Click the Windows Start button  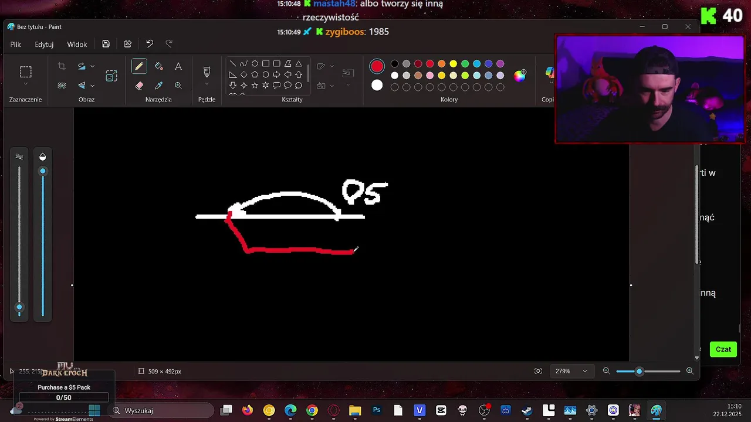pyautogui.click(x=94, y=410)
